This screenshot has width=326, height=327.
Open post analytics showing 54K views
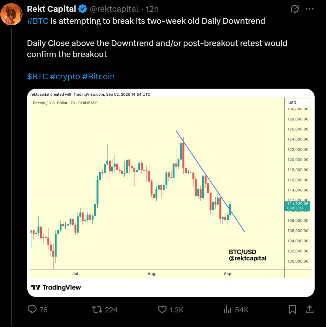228,310
